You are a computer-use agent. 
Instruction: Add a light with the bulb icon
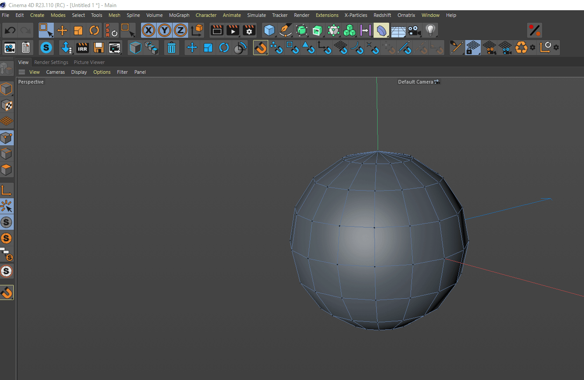click(x=430, y=30)
